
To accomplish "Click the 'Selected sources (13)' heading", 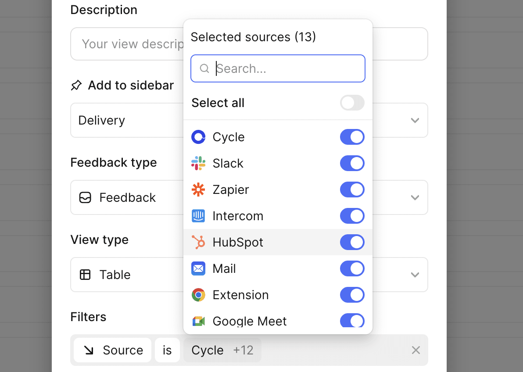I will coord(253,37).
